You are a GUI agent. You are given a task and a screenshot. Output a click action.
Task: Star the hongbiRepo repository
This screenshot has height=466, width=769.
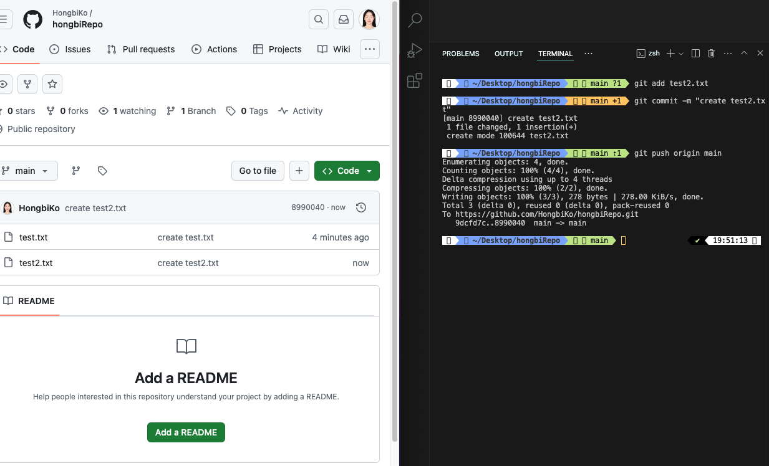[52, 83]
